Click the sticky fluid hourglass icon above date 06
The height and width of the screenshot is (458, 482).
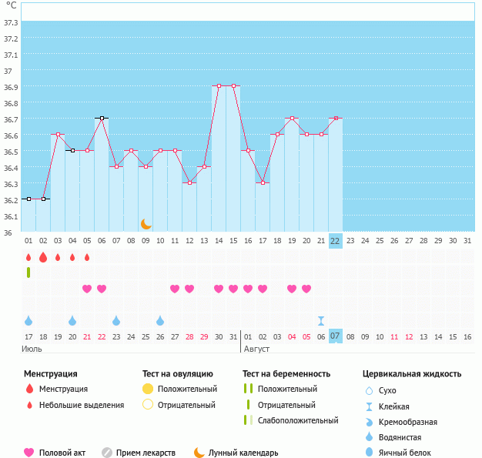coord(321,320)
